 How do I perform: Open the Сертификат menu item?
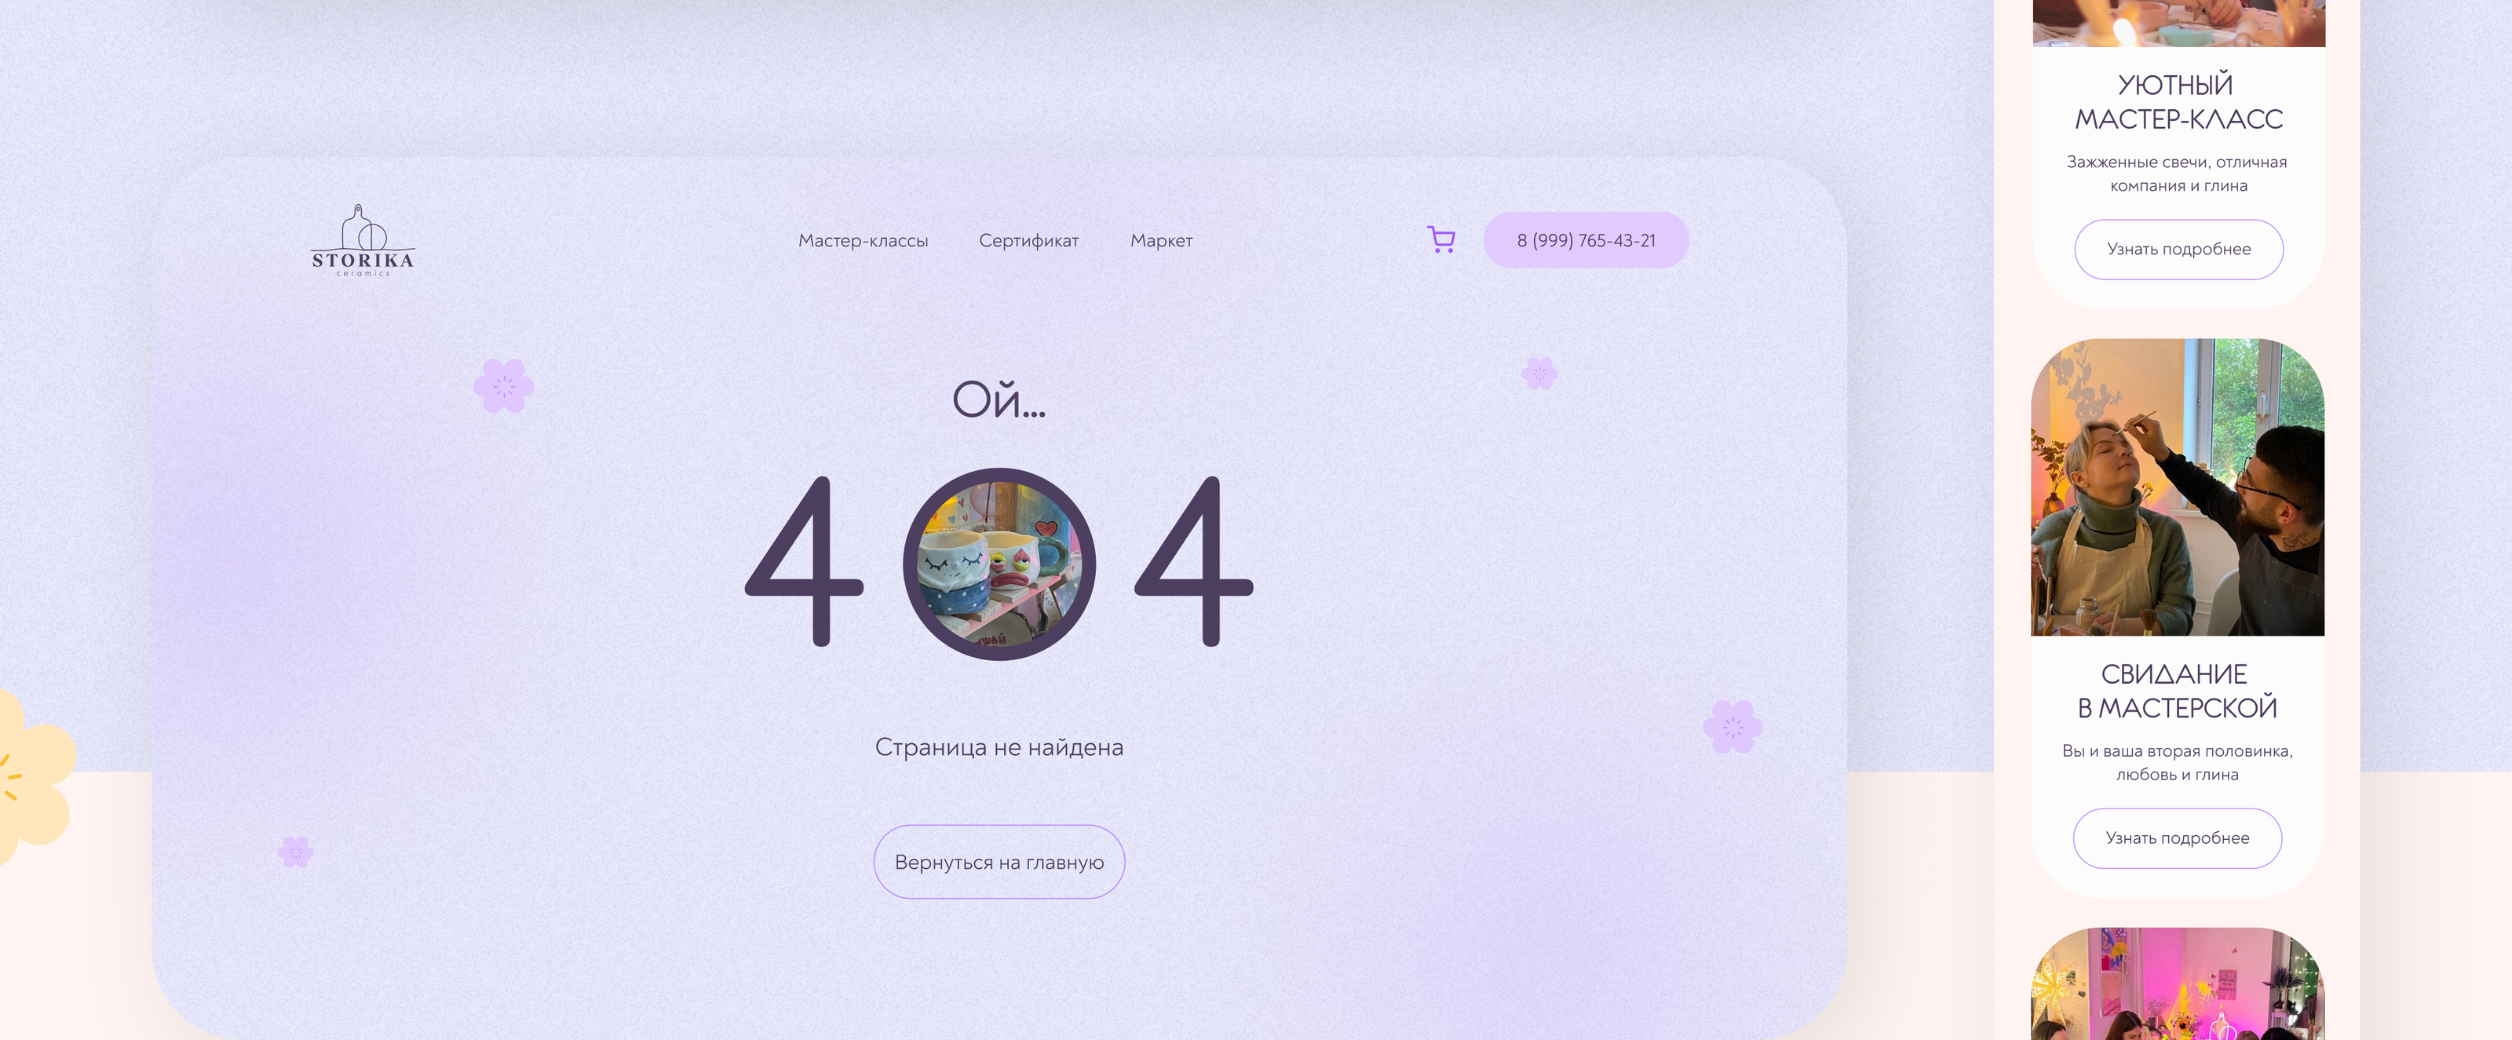[1029, 241]
